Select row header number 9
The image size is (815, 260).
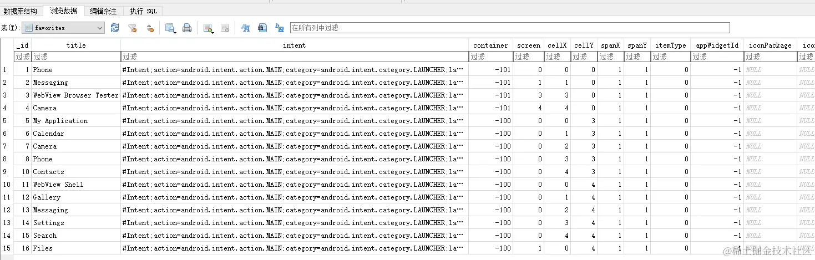7,172
